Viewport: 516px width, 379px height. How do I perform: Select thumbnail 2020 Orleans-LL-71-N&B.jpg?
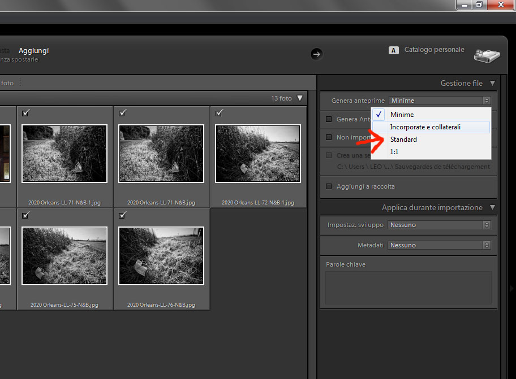[161, 154]
